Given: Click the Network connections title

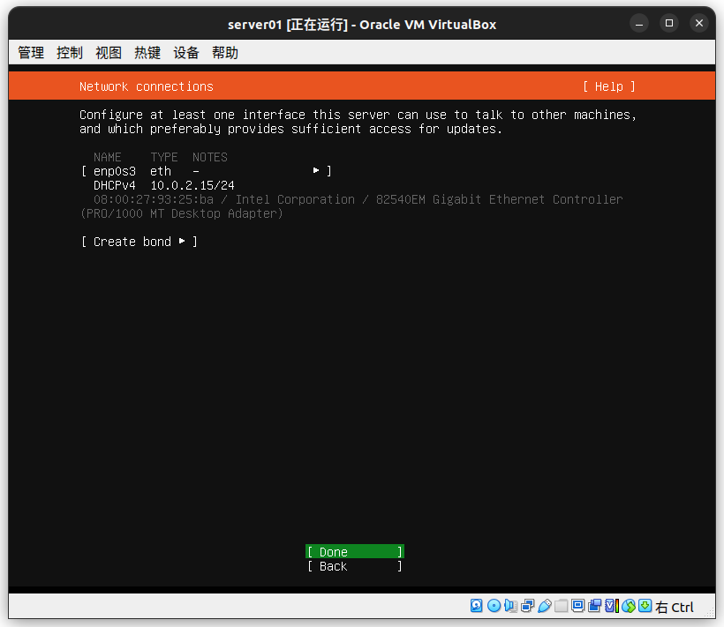Looking at the screenshot, I should coord(147,86).
